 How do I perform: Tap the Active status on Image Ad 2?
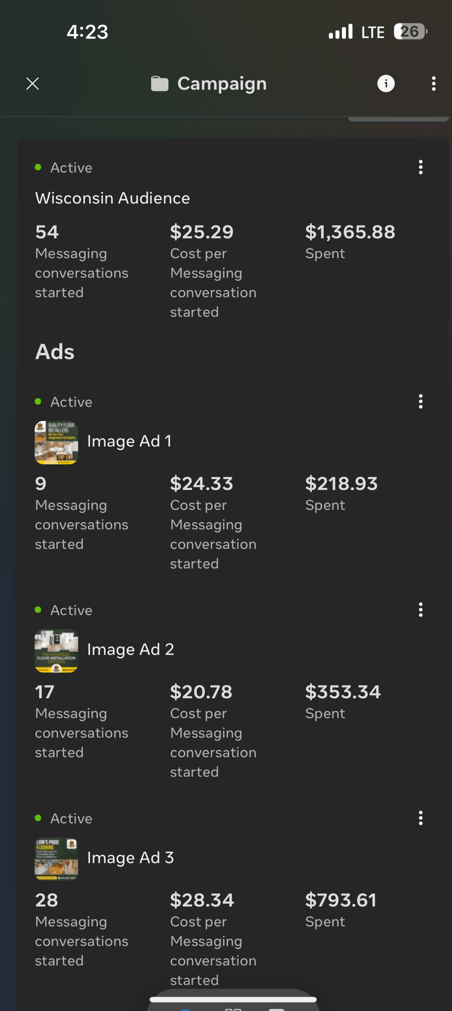tap(71, 611)
